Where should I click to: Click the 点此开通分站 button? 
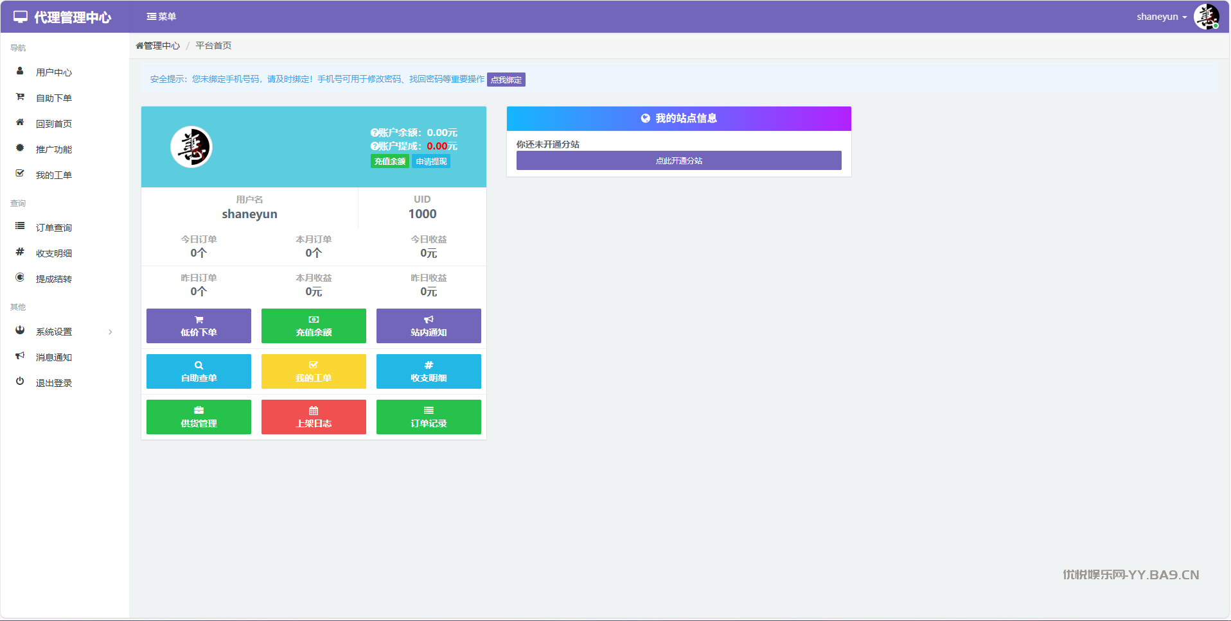[x=678, y=160]
